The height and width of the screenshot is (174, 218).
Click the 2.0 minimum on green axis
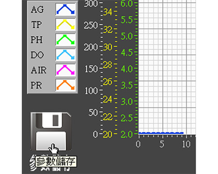(127, 134)
